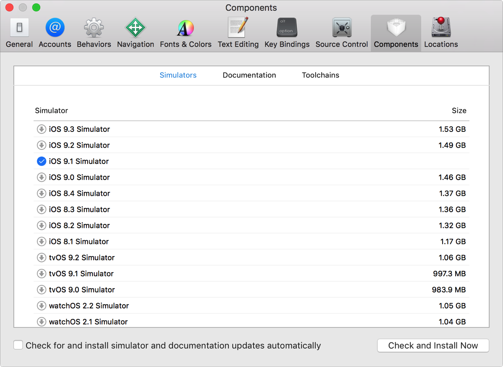Click the 1.49 GB size value
503x367 pixels.
(452, 145)
